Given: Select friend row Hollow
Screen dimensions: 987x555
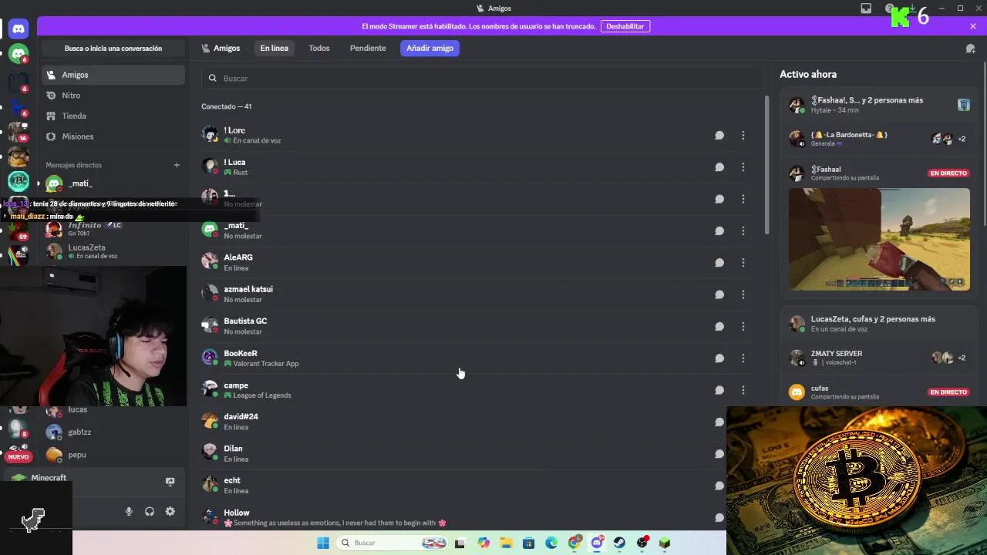Looking at the screenshot, I should click(x=477, y=517).
